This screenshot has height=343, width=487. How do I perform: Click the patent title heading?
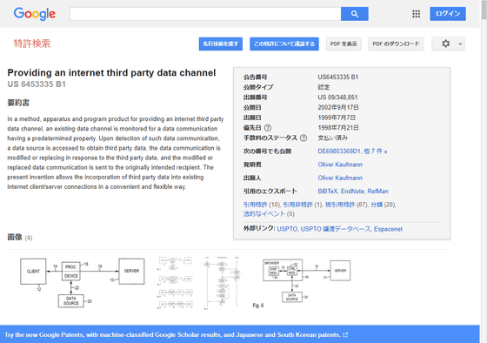point(111,73)
